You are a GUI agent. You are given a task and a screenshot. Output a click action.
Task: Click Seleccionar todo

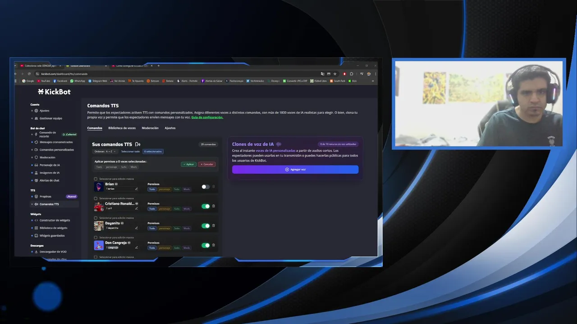pos(130,152)
